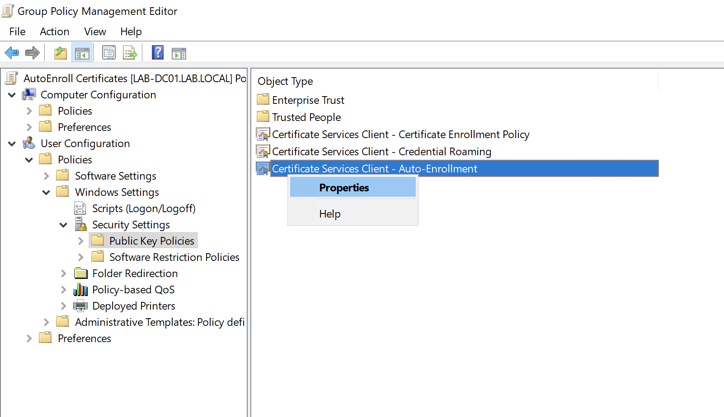Click the Up one level folder icon
The image size is (724, 417).
tap(60, 53)
